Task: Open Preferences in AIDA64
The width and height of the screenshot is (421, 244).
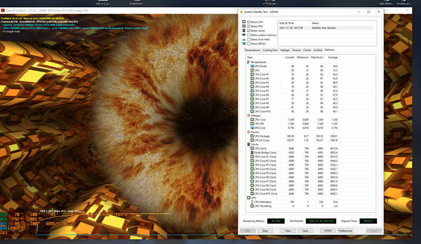Action: 345,230
